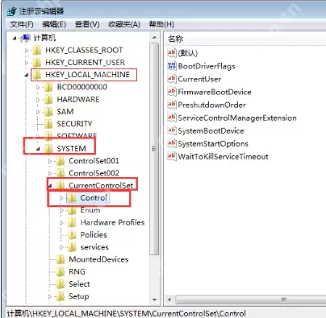This screenshot has width=326, height=318.
Task: Expand ControlSet002 with its arrow
Action: 50,174
